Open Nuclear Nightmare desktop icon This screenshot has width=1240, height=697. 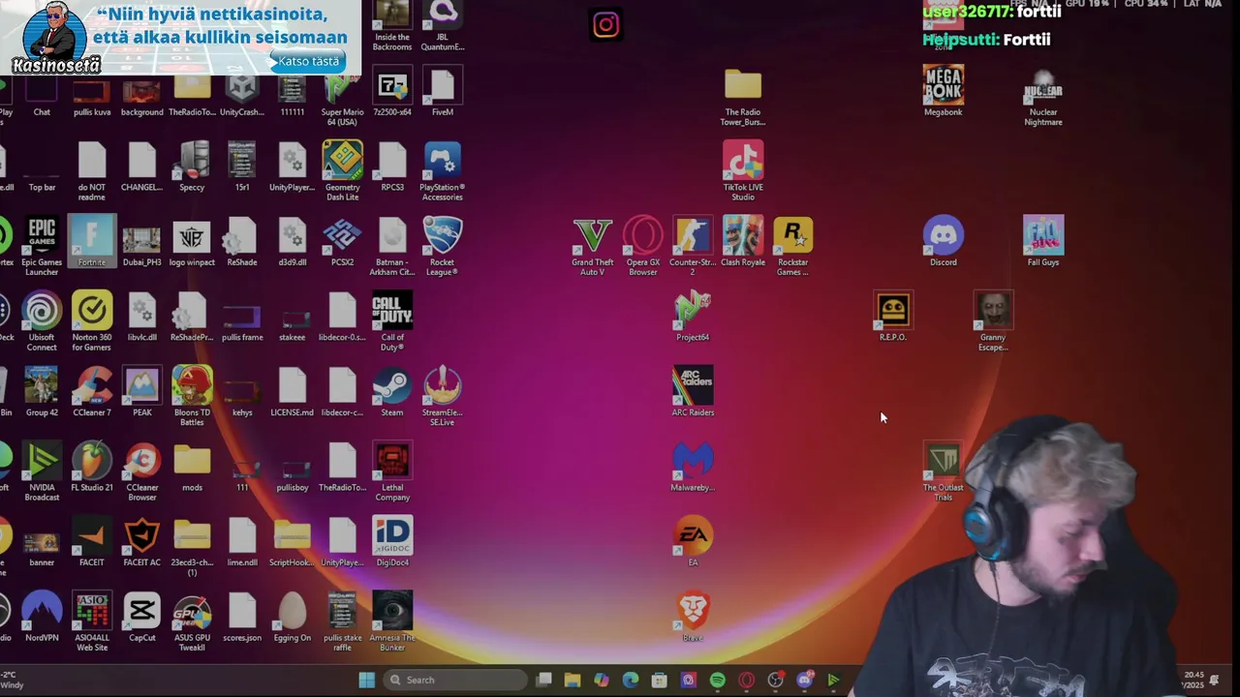click(1043, 96)
